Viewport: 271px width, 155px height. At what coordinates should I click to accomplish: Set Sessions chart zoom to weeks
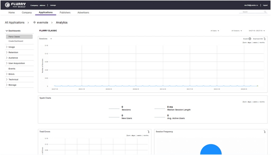(x=255, y=42)
